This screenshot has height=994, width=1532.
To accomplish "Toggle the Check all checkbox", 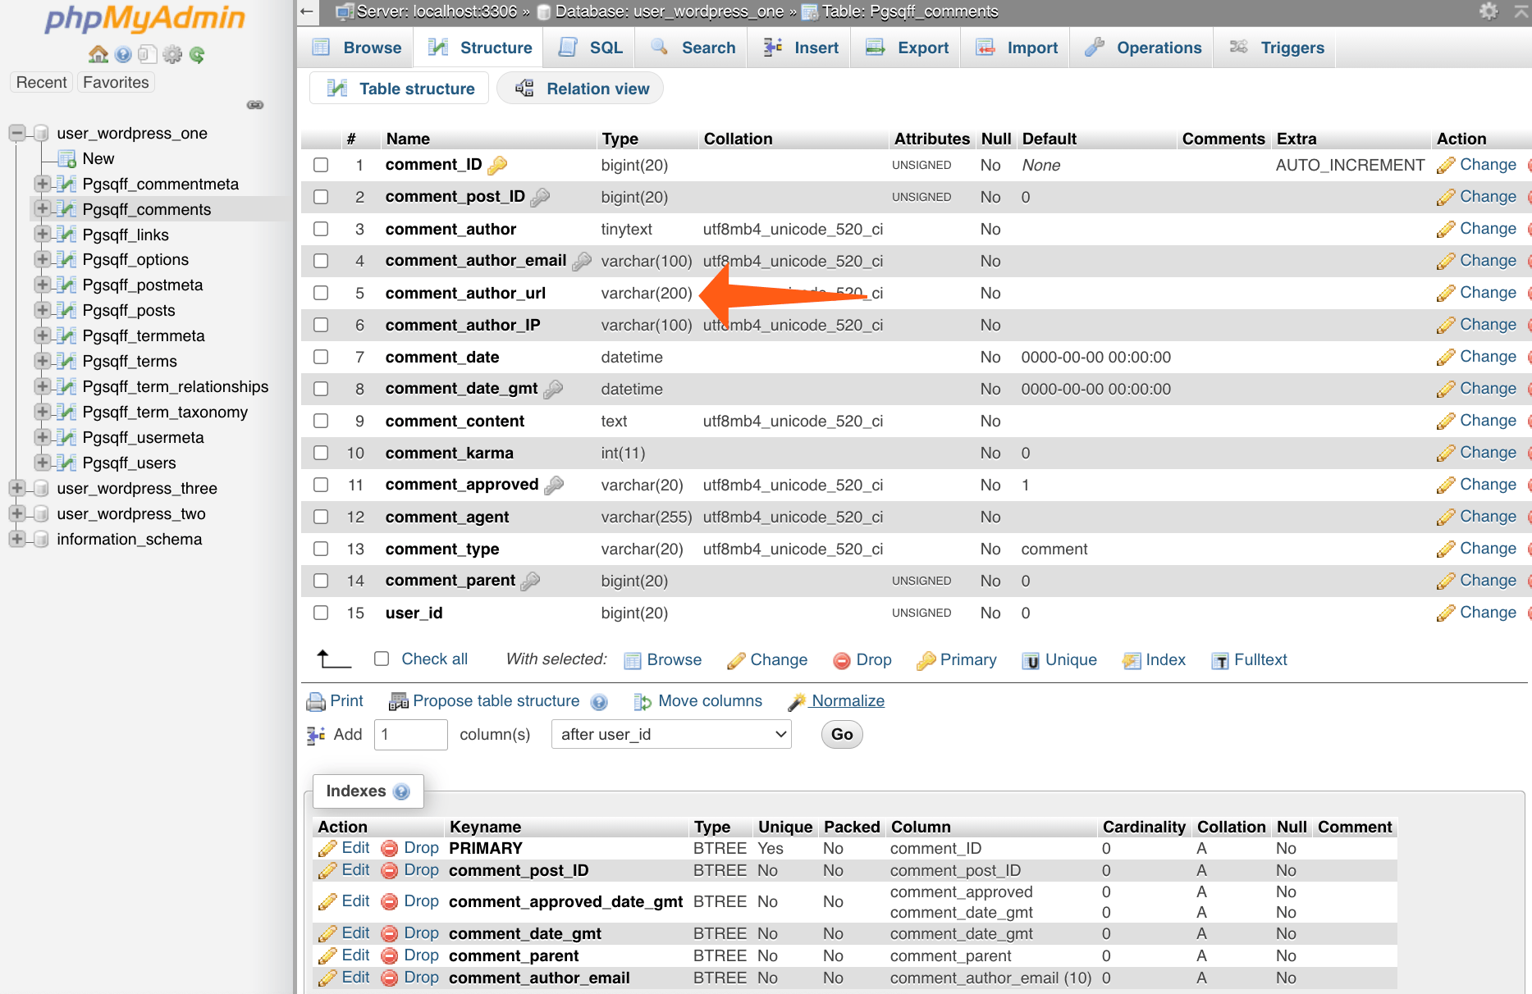I will click(x=381, y=658).
